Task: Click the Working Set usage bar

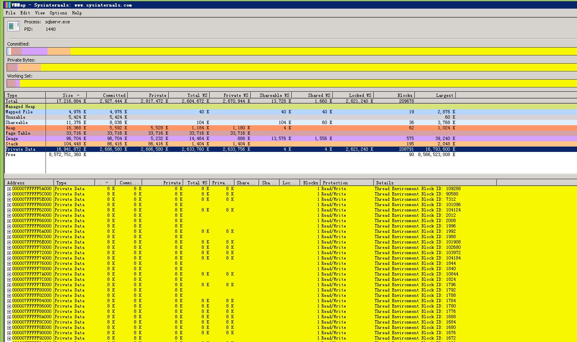Action: (x=292, y=83)
